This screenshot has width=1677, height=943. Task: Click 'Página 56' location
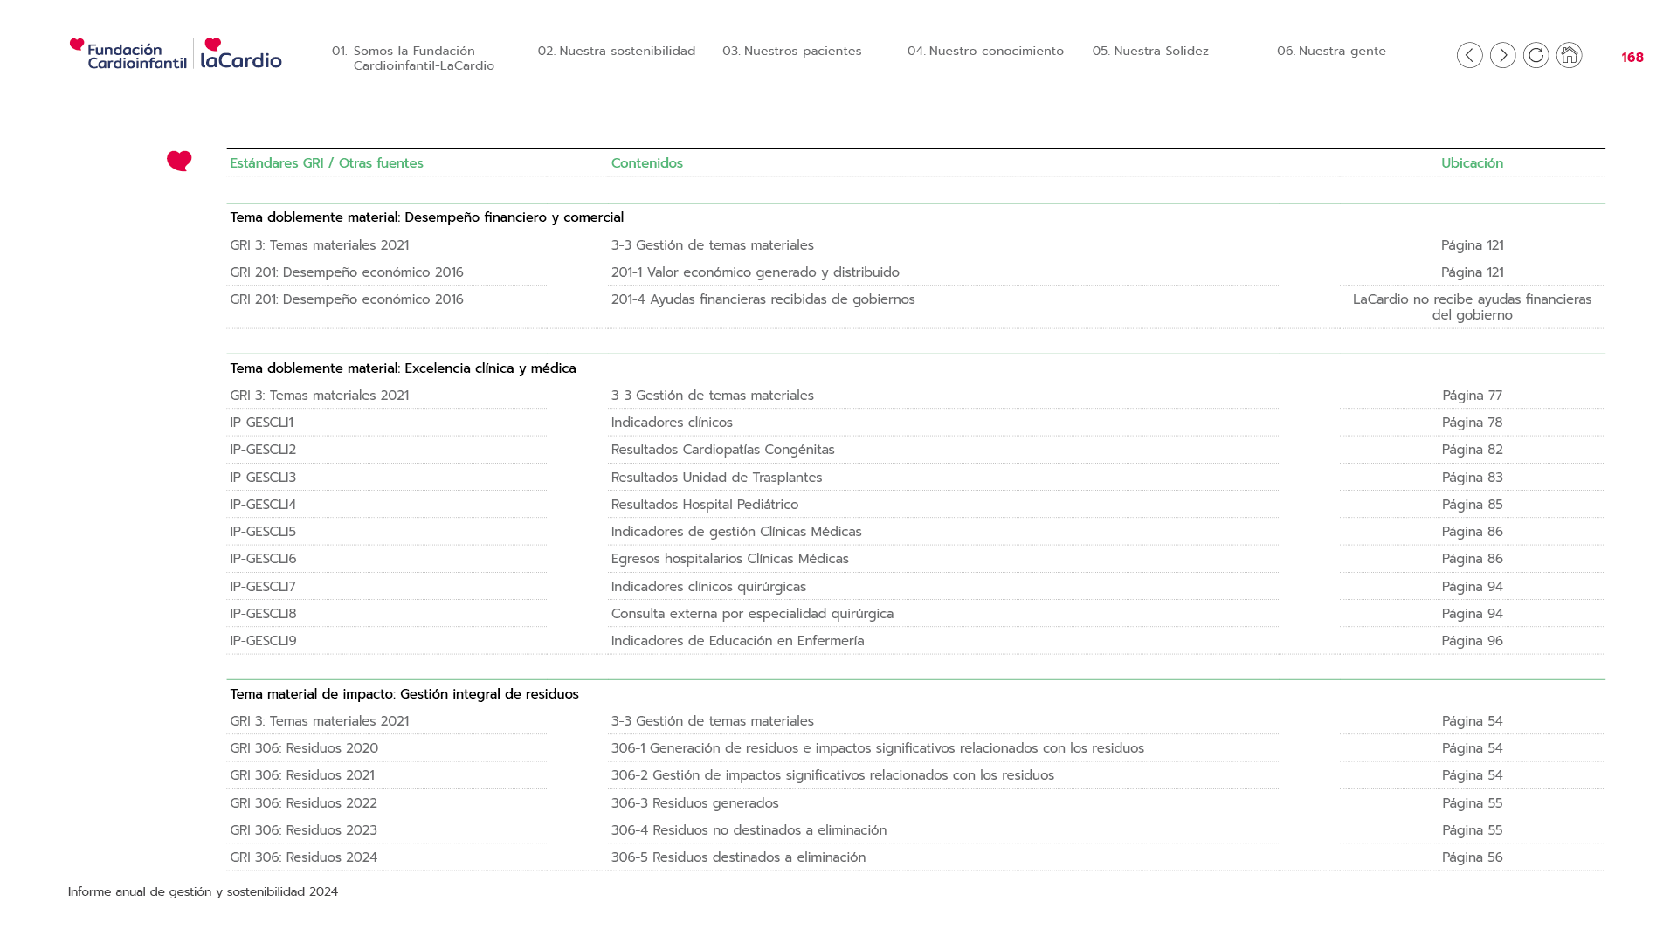[1472, 857]
